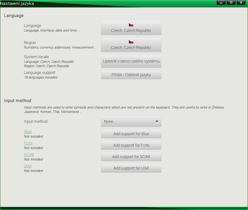The height and width of the screenshot is (210, 248).
Task: Click the 'Language support' label
Action: tap(40, 73)
